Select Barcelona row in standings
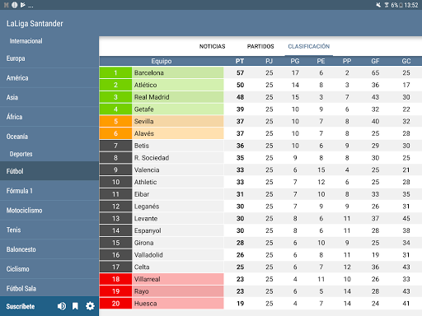 (260, 72)
